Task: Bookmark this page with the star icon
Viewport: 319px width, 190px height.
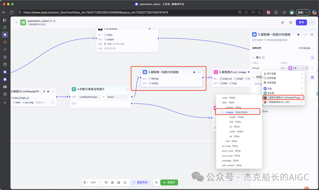Action: point(260,12)
